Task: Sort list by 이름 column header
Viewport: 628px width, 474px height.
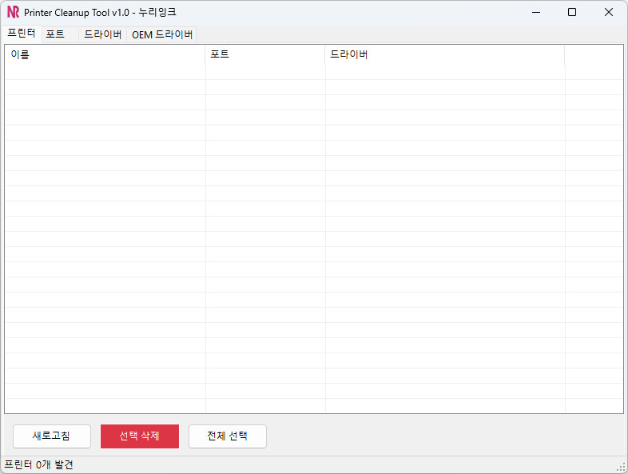Action: (104, 54)
